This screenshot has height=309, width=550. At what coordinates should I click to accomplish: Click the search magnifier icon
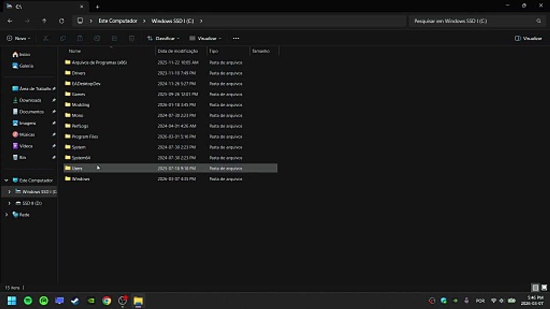click(x=538, y=21)
